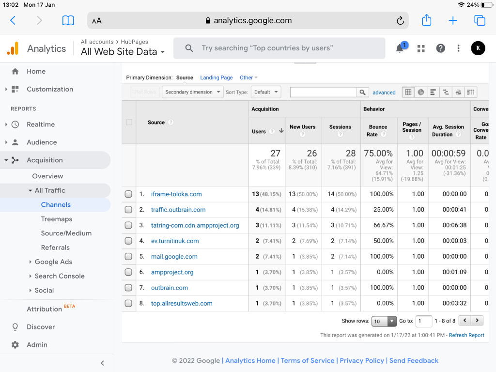Switch to Data table view icon

click(408, 92)
